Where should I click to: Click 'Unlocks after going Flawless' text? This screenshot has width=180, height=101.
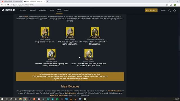95,40
